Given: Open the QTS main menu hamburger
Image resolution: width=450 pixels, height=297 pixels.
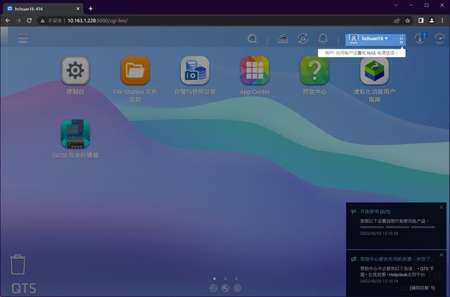Looking at the screenshot, I should point(22,38).
